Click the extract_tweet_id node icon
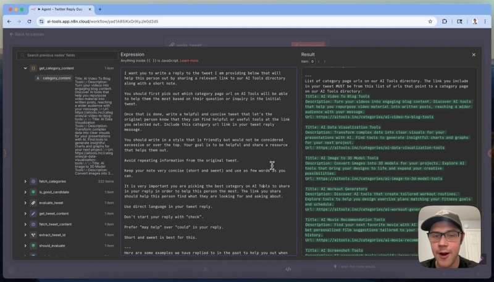The width and height of the screenshot is (494, 282). click(x=33, y=234)
